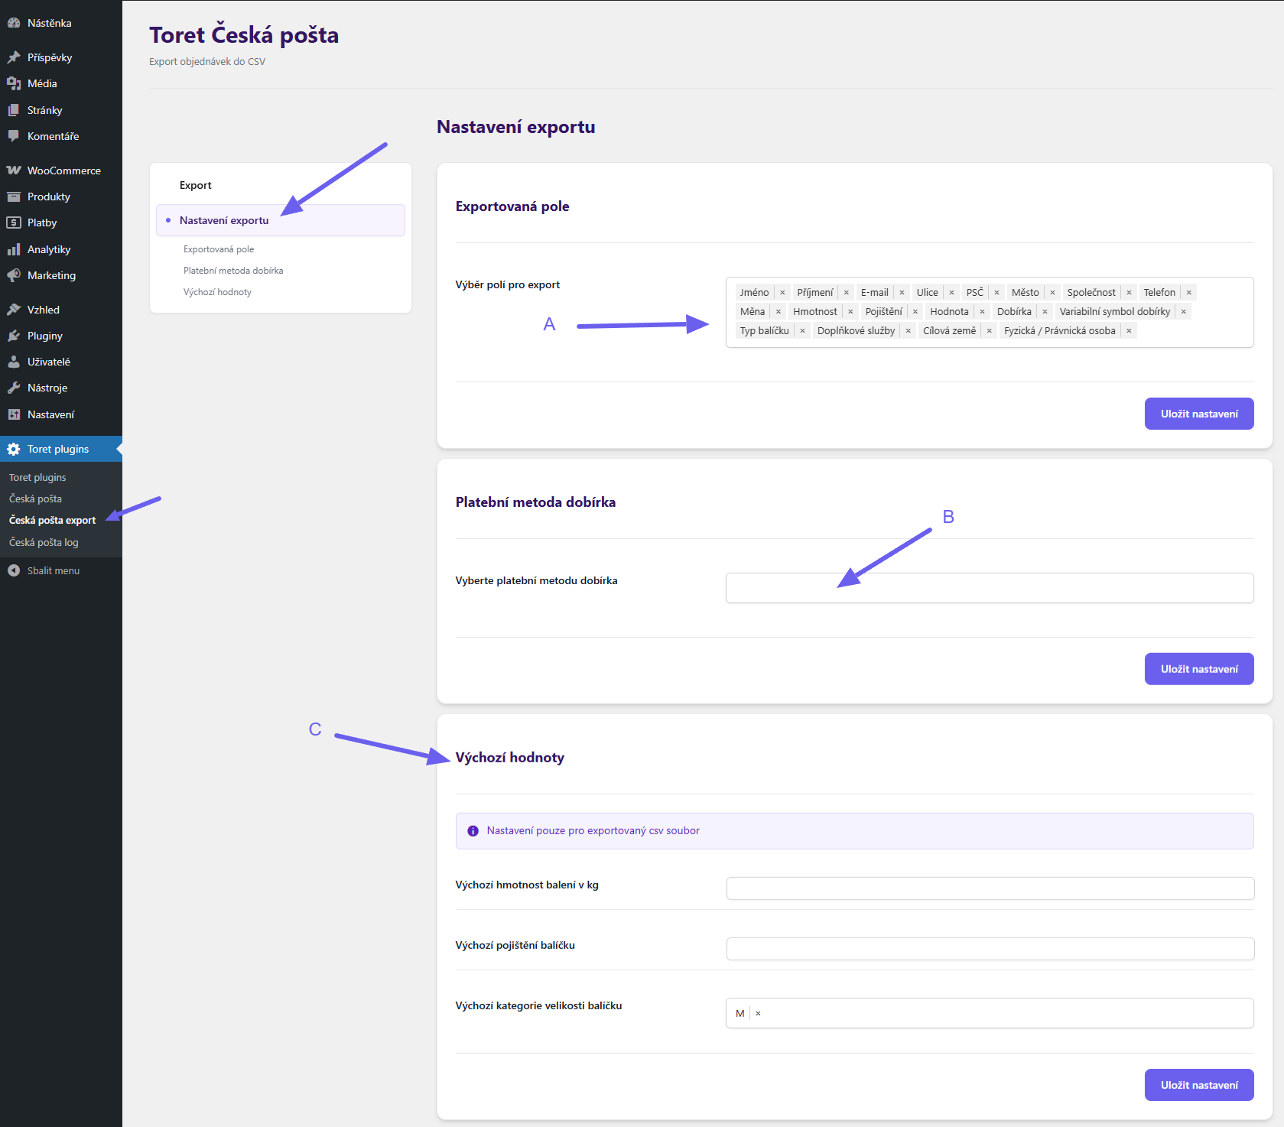
Task: Open the dobírka payment method selector
Action: (x=989, y=587)
